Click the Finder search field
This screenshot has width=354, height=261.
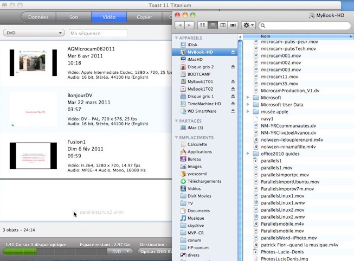(305, 26)
